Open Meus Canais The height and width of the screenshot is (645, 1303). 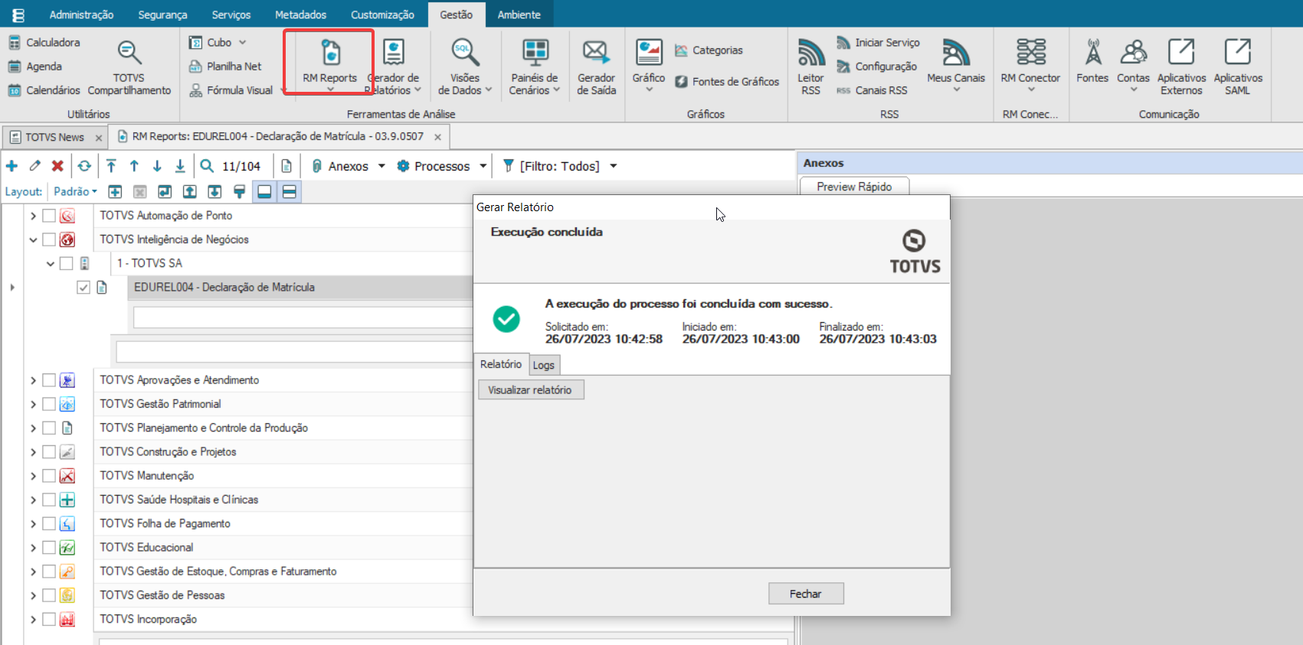(956, 65)
